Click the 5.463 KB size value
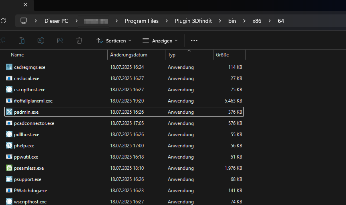346x205 pixels. tap(233, 101)
